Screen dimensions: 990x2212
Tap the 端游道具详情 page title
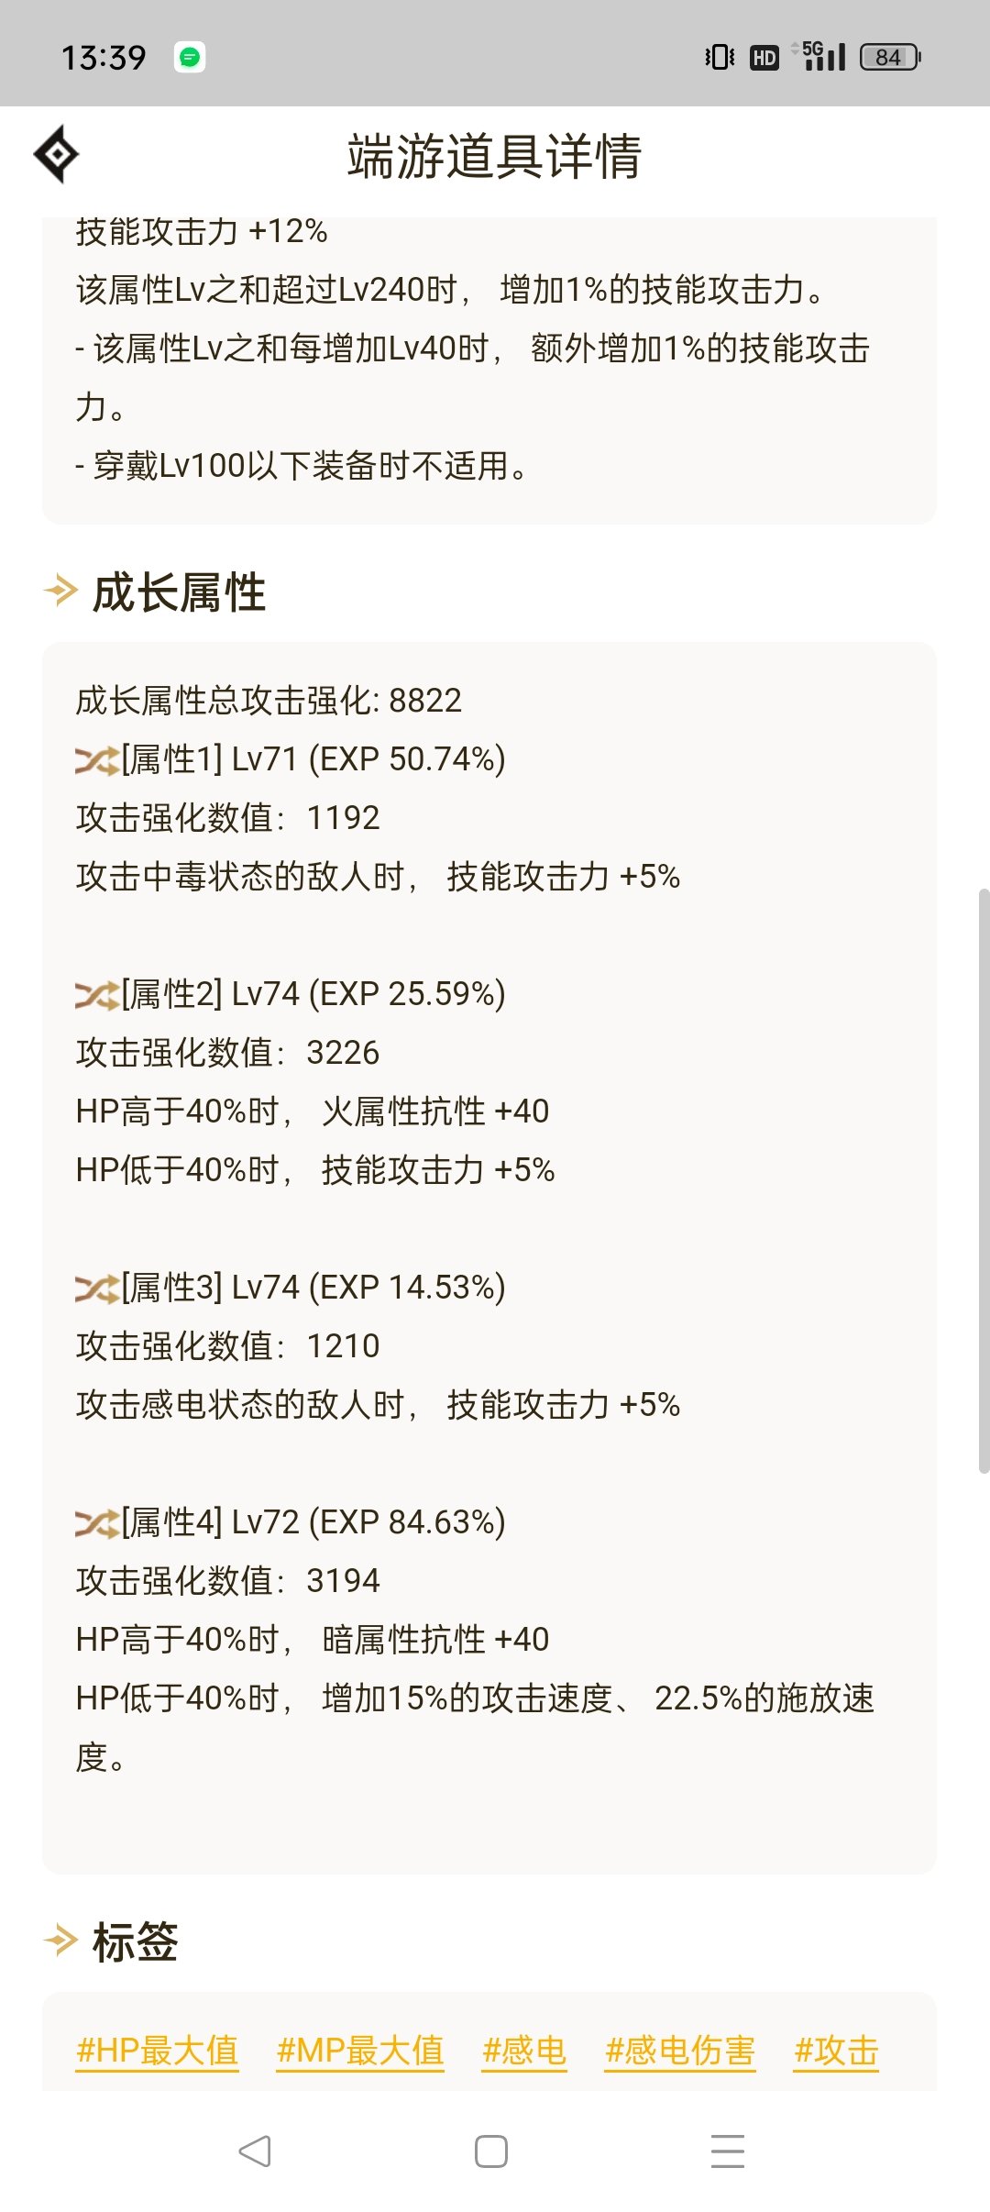click(494, 156)
